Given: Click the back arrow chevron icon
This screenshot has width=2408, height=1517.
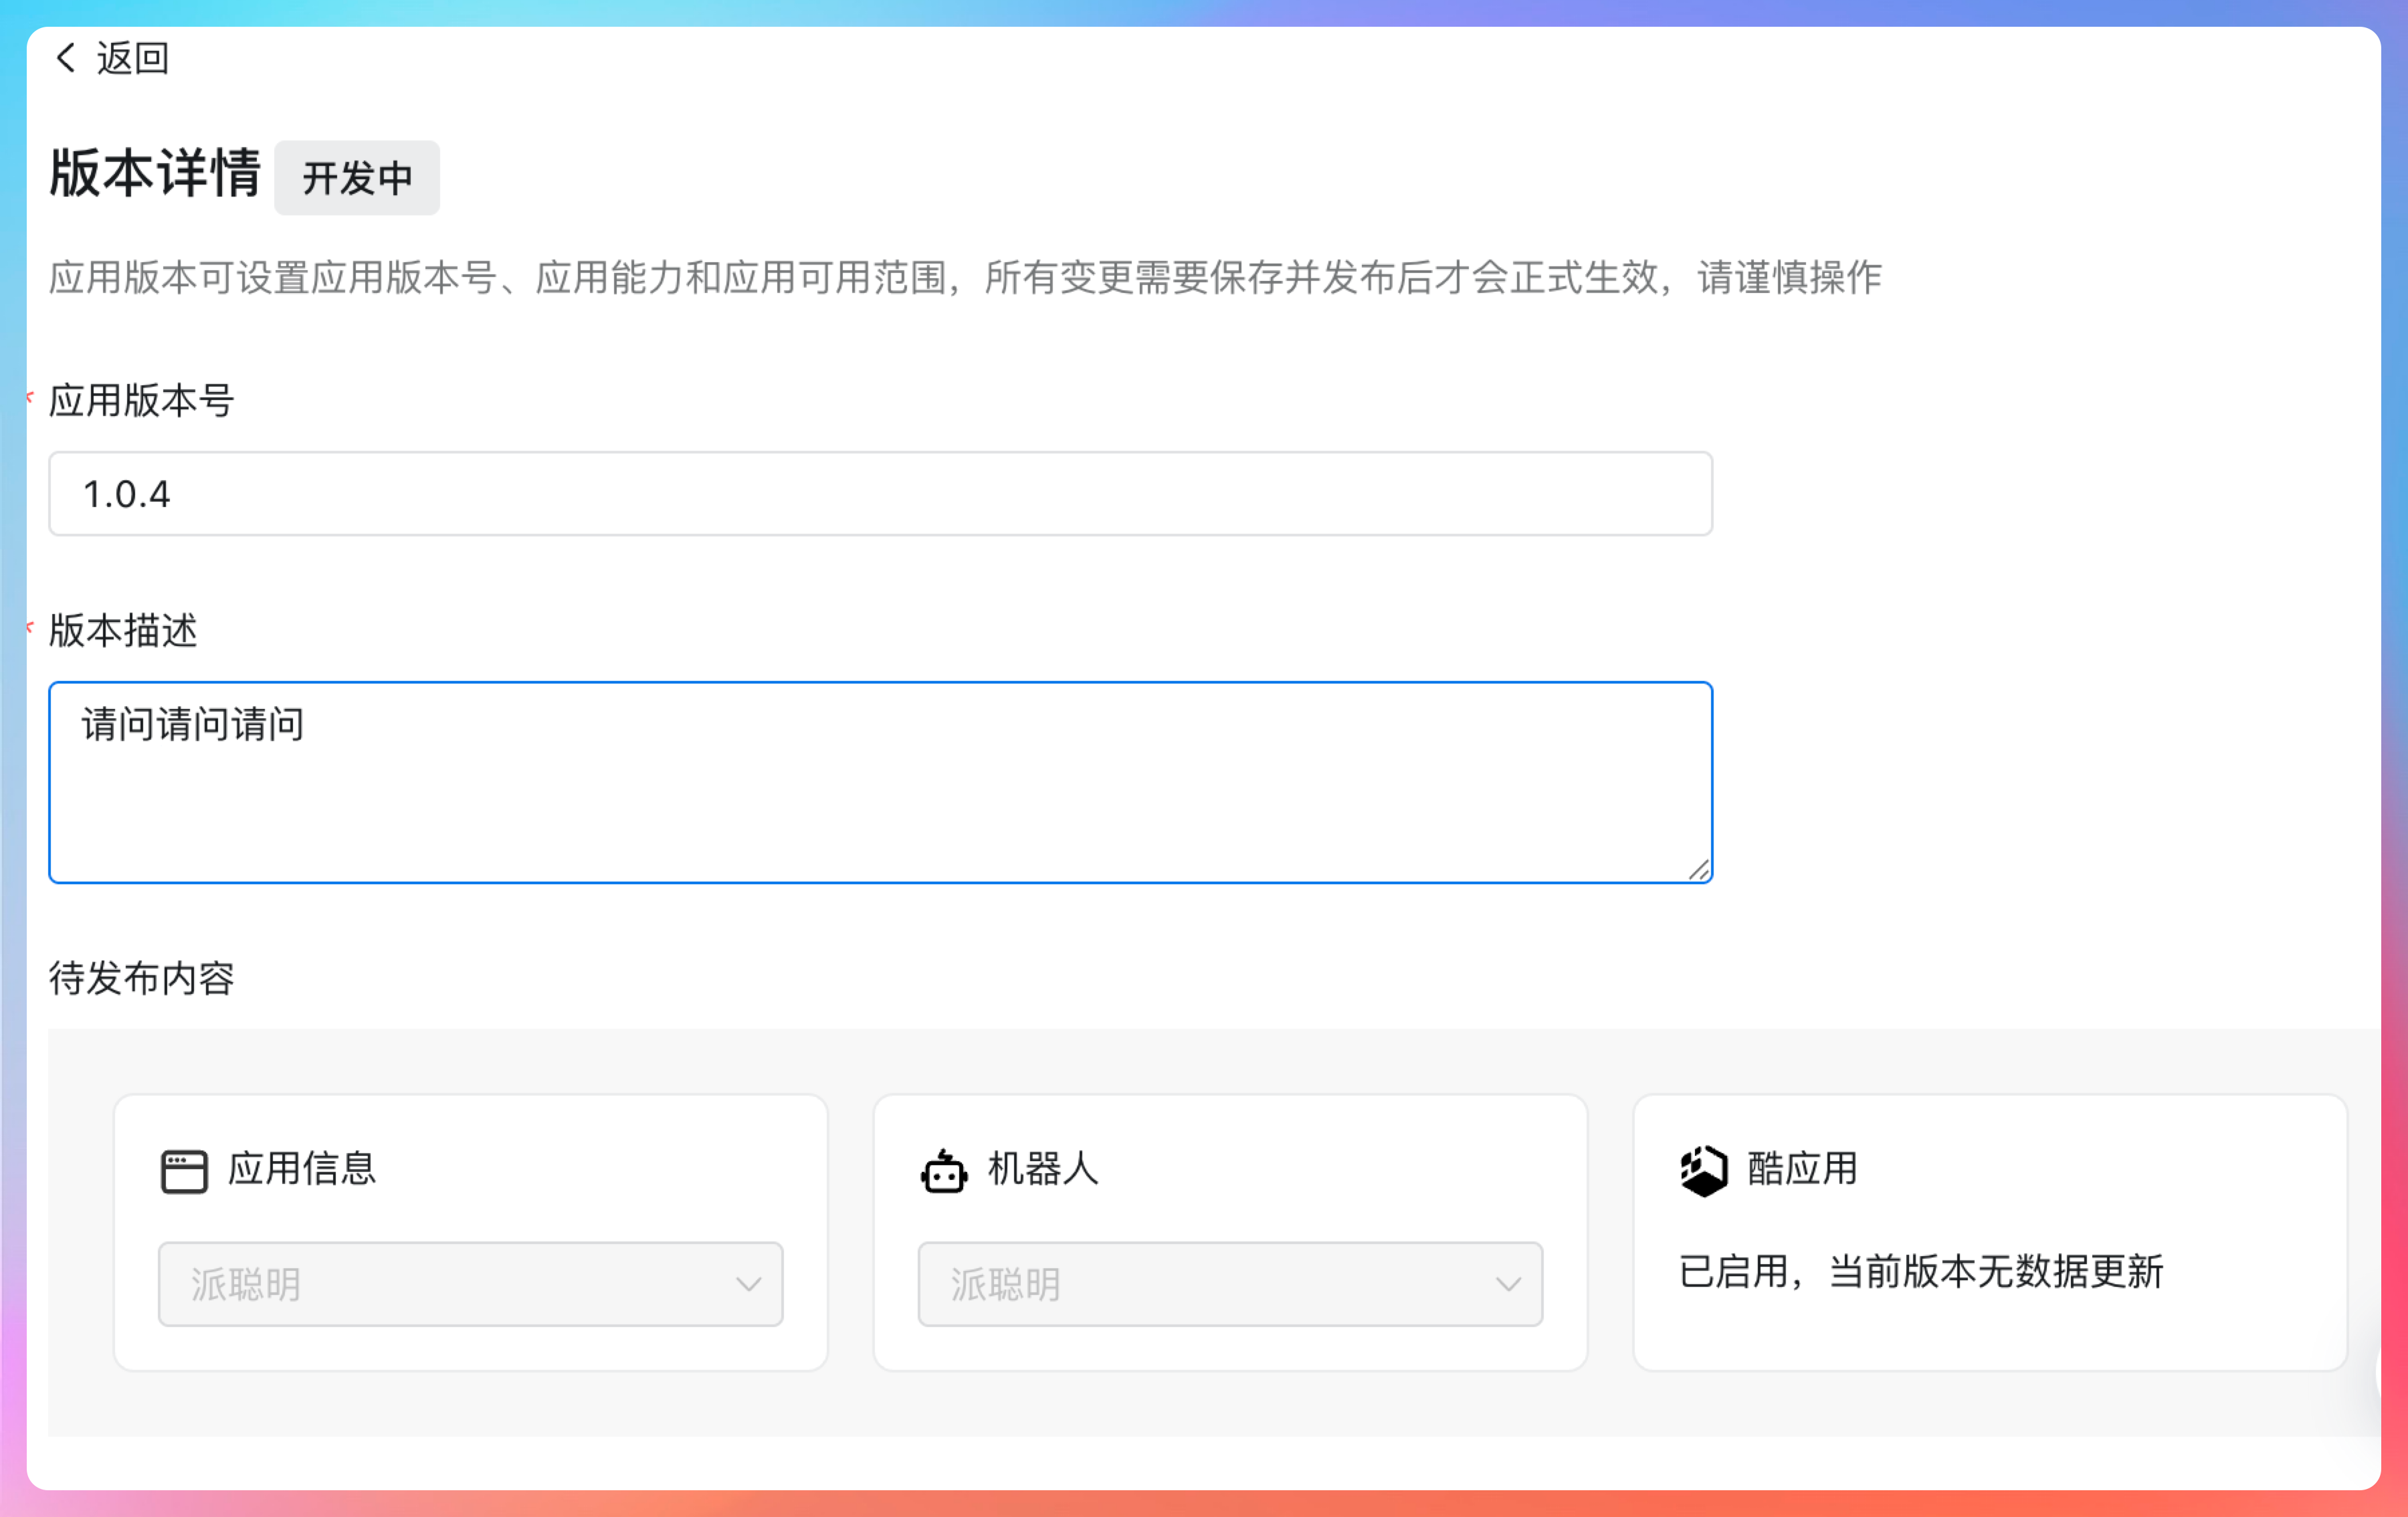Looking at the screenshot, I should coord(66,58).
